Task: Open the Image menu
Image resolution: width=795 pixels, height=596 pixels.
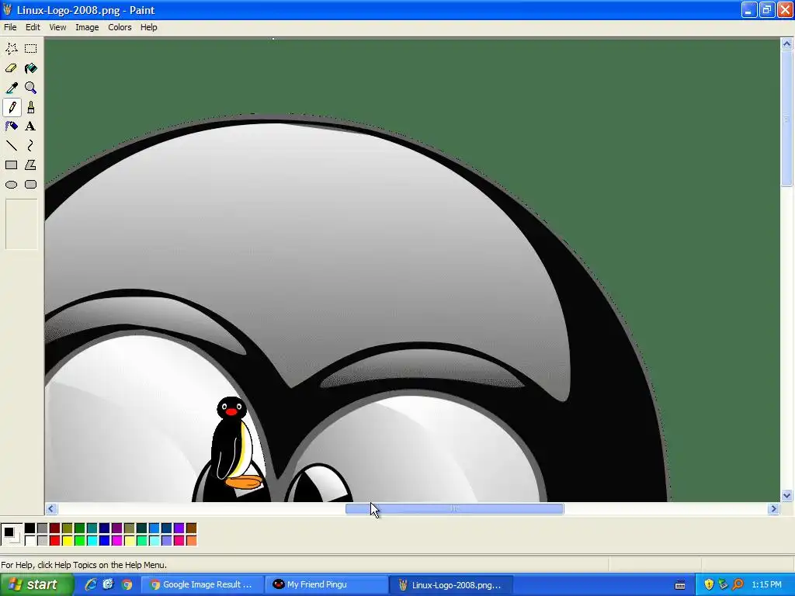Action: (x=87, y=27)
